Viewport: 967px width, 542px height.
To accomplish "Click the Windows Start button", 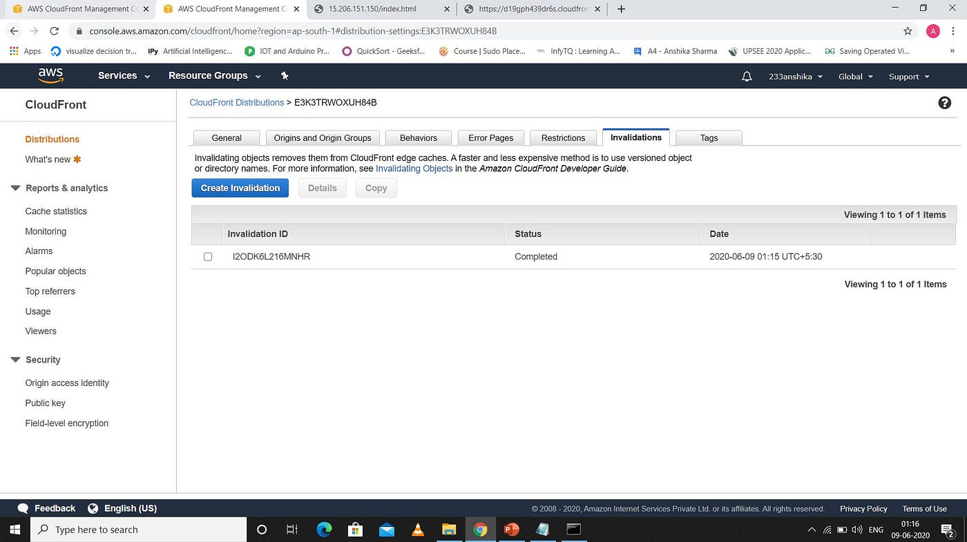I will [x=15, y=530].
